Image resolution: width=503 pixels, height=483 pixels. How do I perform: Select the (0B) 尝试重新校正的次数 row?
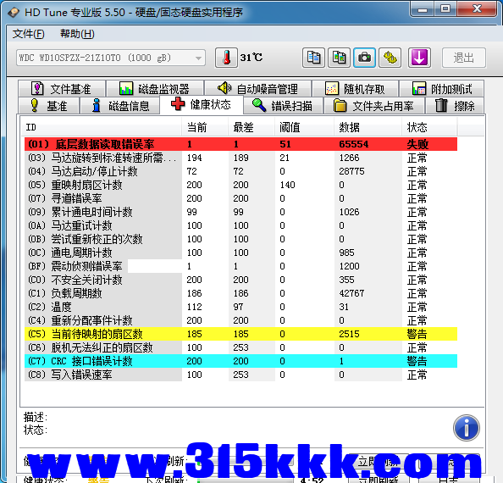(x=240, y=239)
